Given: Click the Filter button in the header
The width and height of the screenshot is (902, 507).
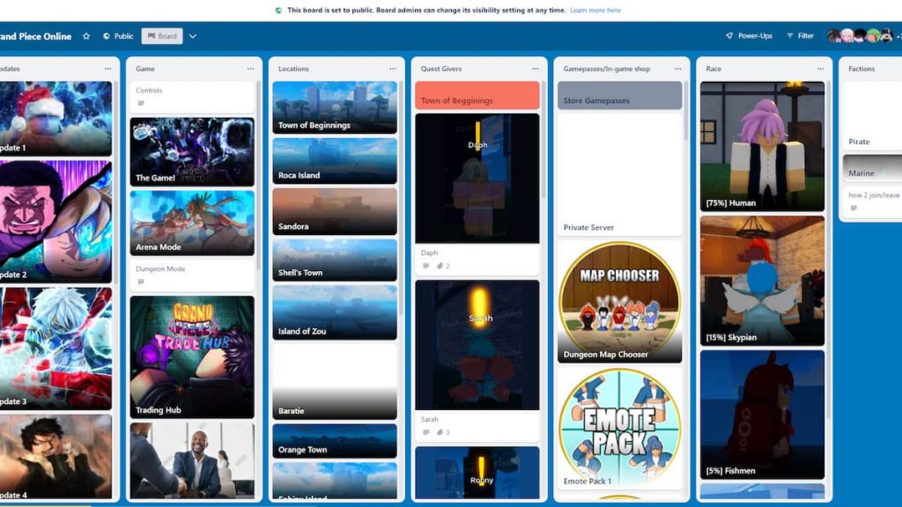Looking at the screenshot, I should click(x=802, y=36).
